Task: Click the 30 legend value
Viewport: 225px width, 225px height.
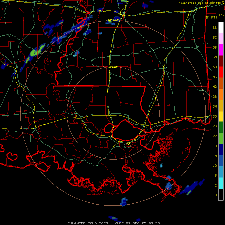Action: tap(215, 116)
